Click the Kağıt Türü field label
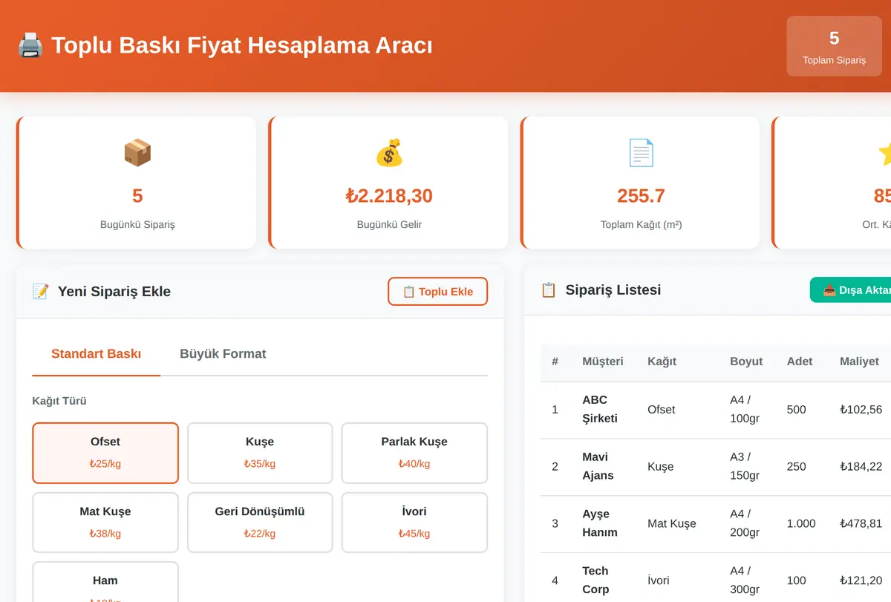The width and height of the screenshot is (891, 602). pos(59,401)
